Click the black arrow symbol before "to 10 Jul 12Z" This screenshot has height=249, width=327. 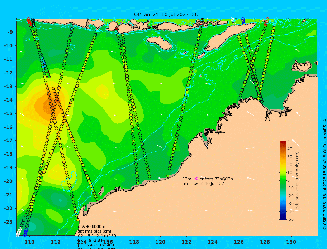(x=196, y=184)
